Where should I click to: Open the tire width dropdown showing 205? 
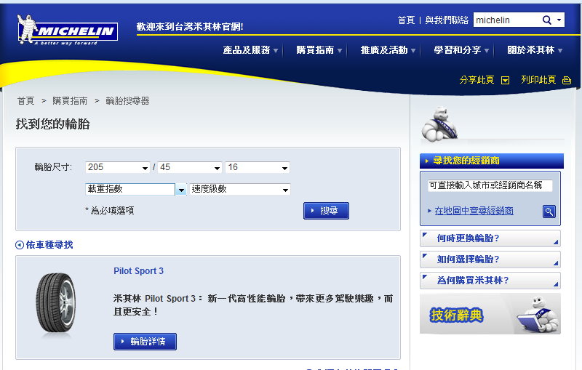117,168
